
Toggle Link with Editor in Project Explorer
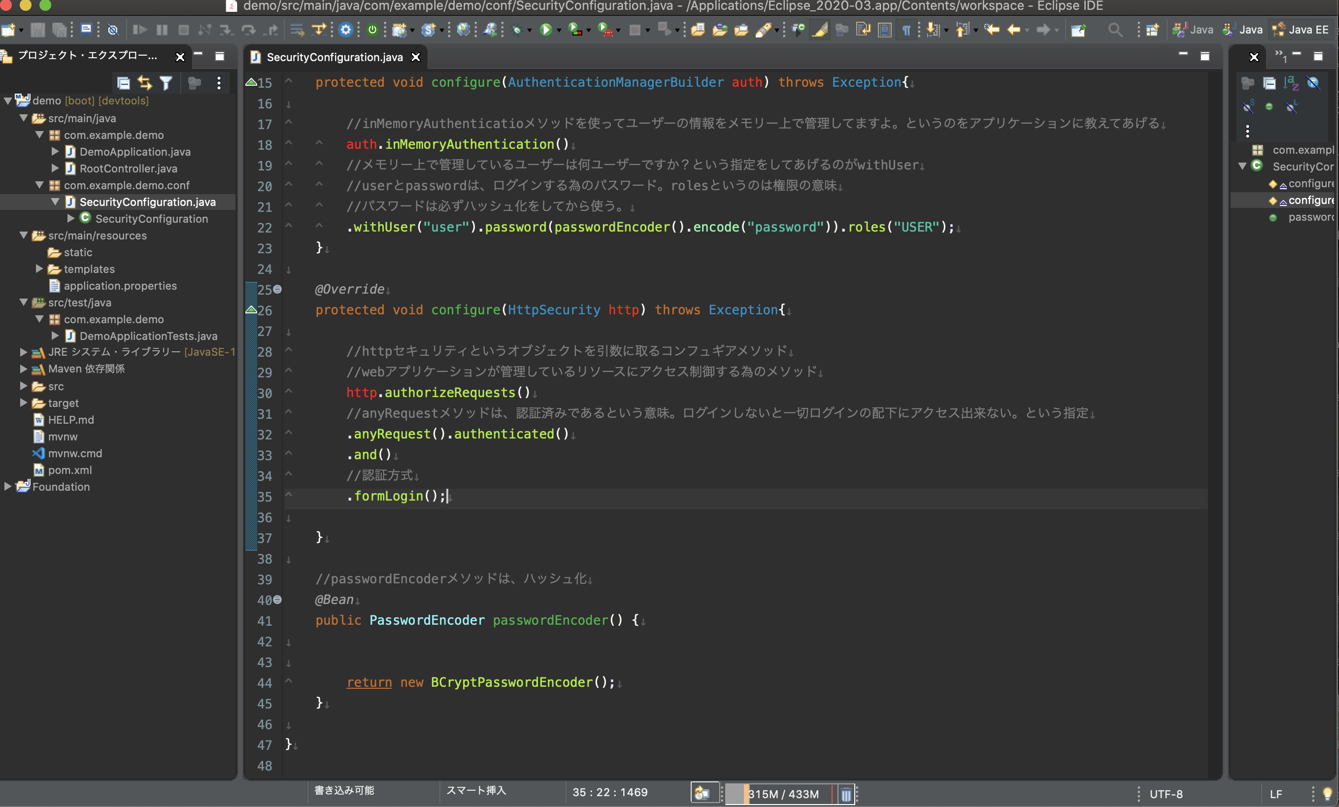(144, 83)
